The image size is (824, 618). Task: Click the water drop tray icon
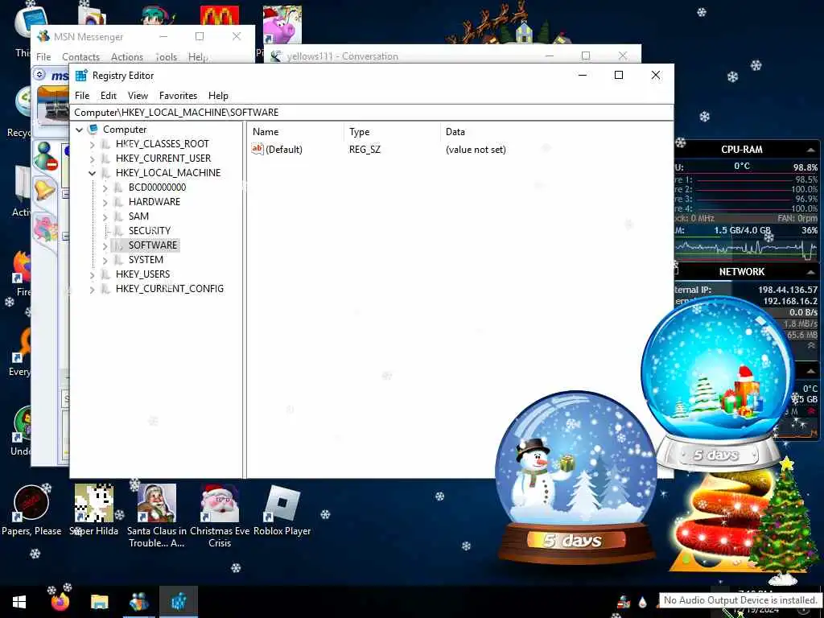point(642,602)
